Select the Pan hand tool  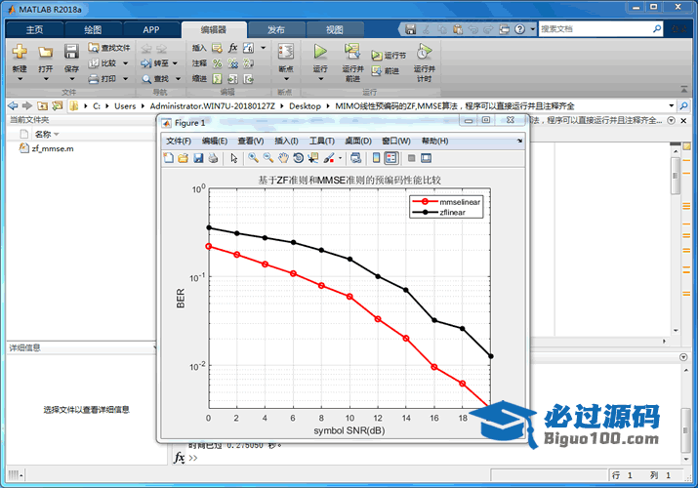[283, 158]
